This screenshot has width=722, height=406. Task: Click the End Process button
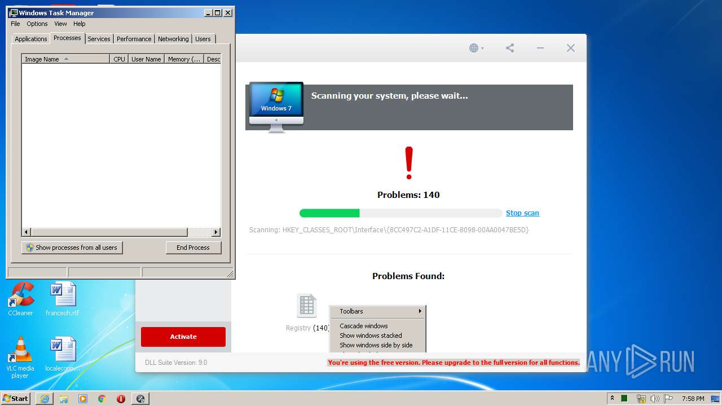193,248
